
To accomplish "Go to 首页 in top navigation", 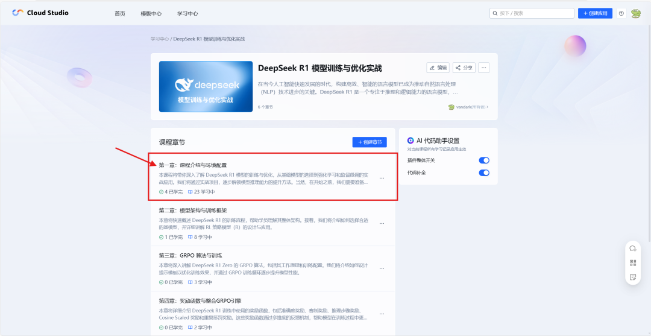I will click(x=120, y=13).
